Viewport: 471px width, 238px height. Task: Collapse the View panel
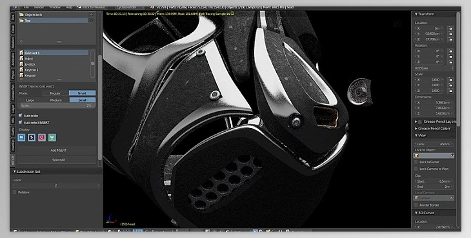pos(420,135)
